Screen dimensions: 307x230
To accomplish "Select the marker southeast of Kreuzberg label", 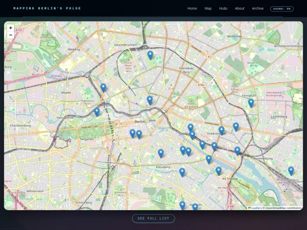I will click(x=182, y=173).
